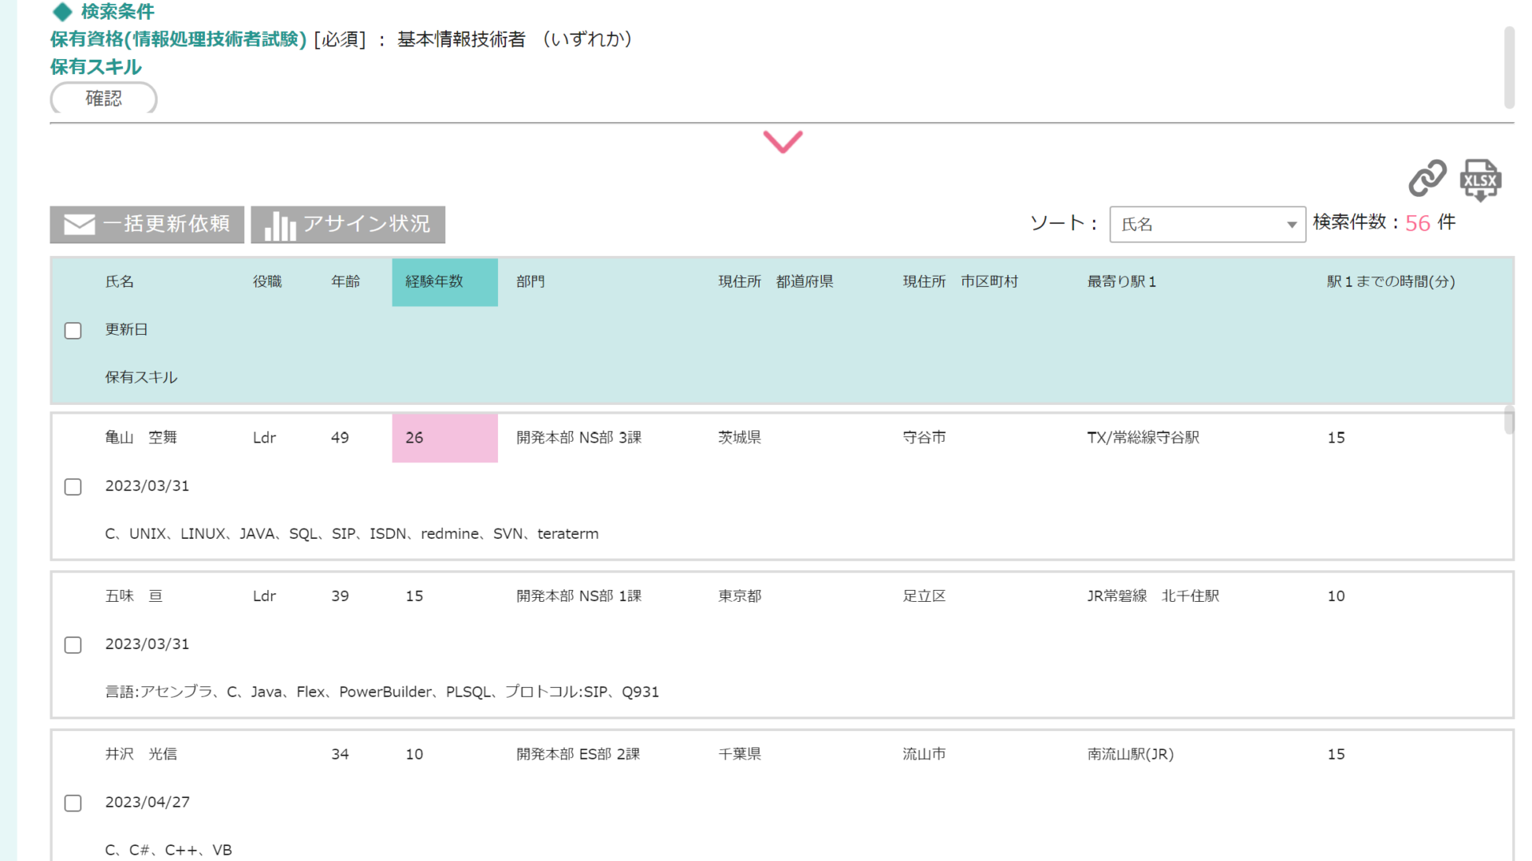Image resolution: width=1532 pixels, height=861 pixels.
Task: Open the sort dropdown showing 氏名
Action: 1197,225
